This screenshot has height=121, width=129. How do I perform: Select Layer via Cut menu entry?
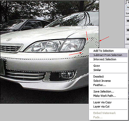[x=108, y=107]
